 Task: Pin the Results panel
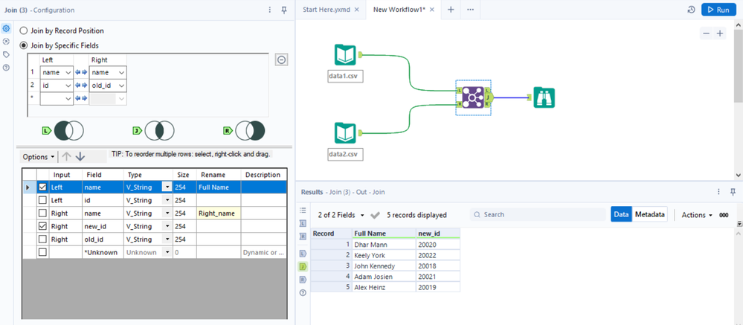[733, 192]
